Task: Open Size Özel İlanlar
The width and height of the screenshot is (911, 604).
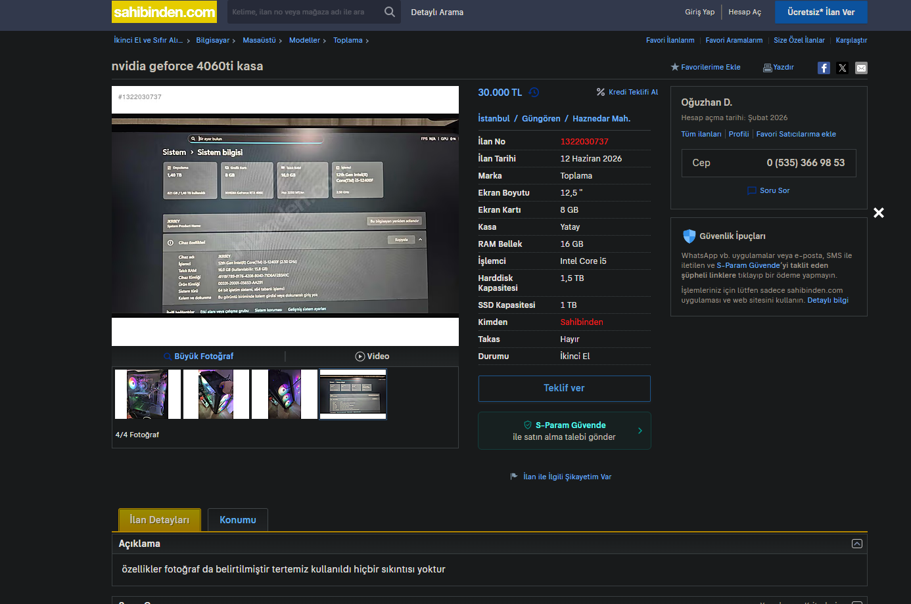Action: click(799, 40)
